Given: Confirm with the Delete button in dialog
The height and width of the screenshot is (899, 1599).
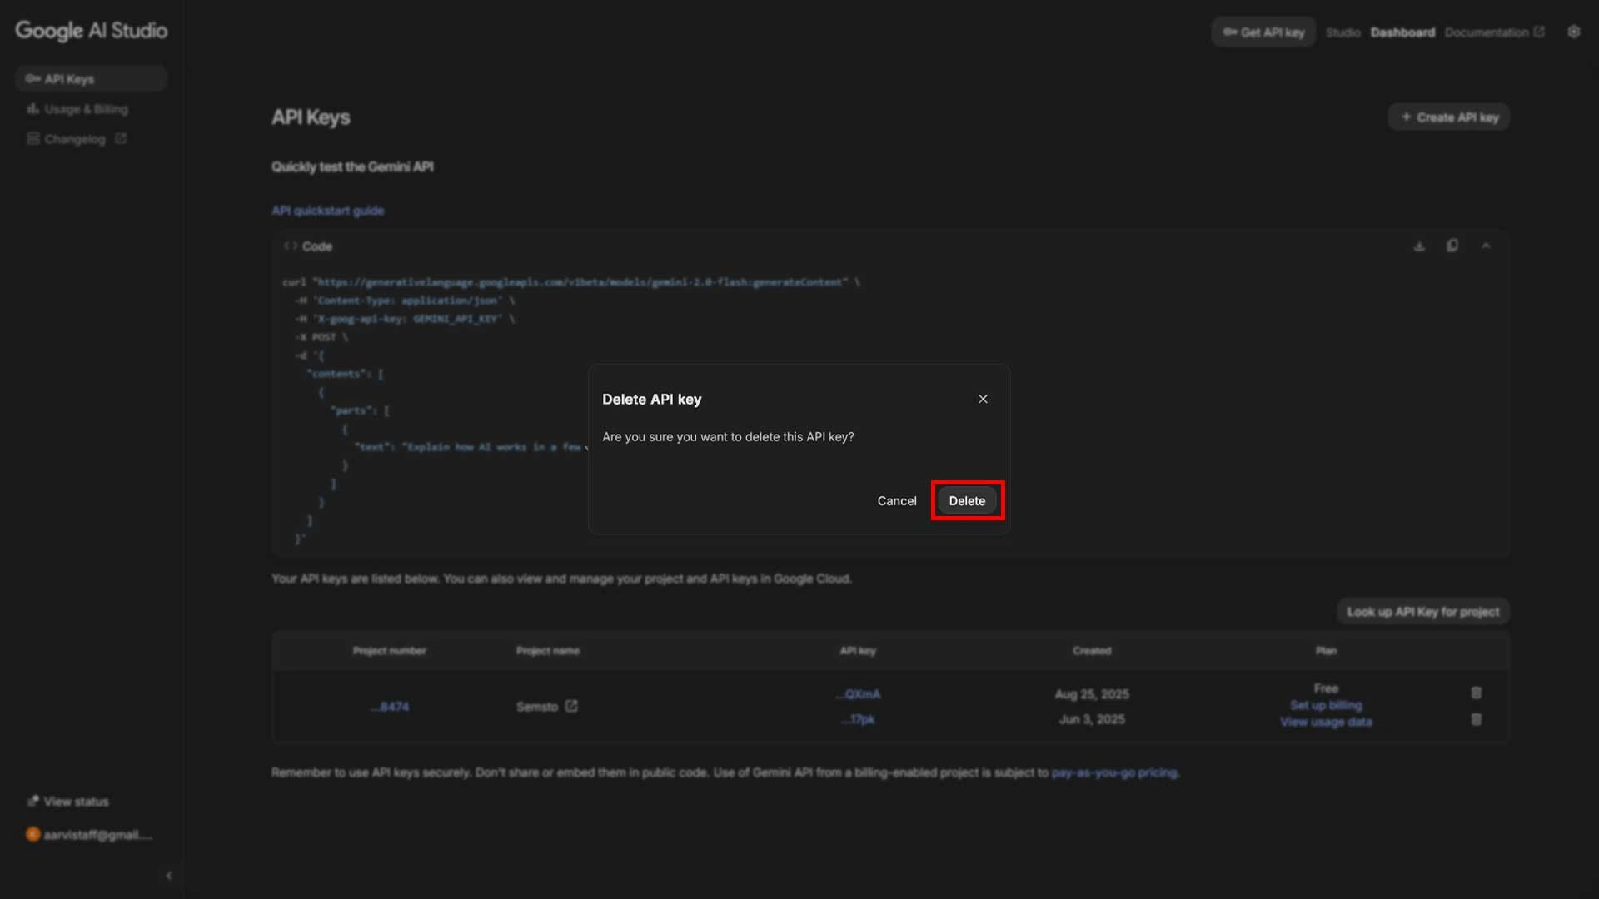Looking at the screenshot, I should tap(967, 500).
